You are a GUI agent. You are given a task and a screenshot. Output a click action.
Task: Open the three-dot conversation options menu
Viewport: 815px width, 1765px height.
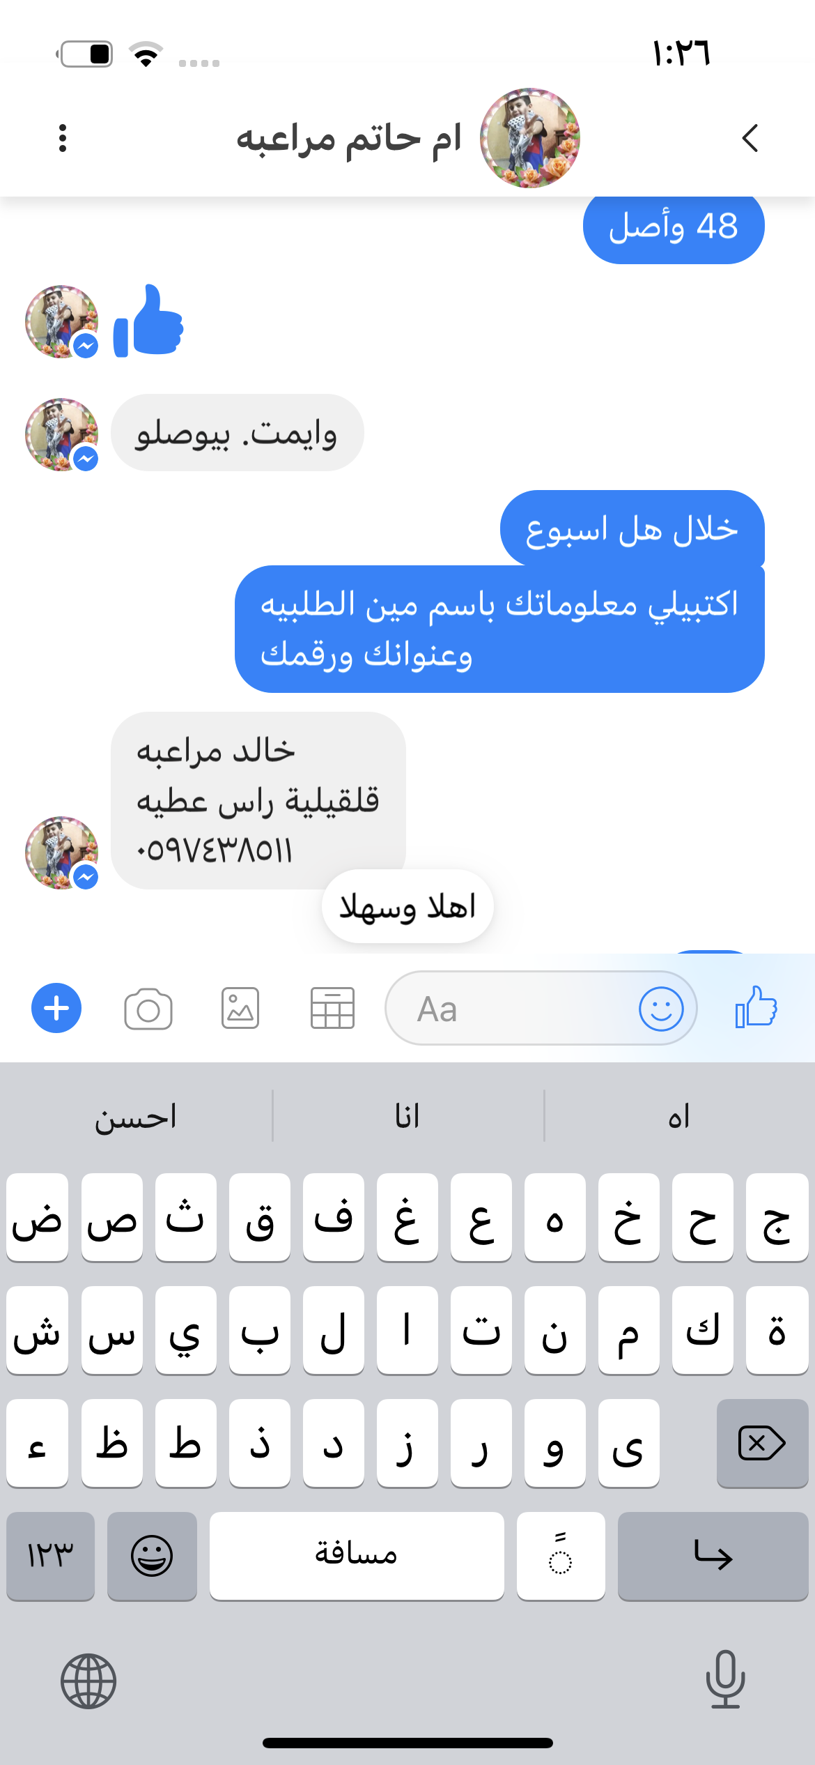pyautogui.click(x=63, y=138)
